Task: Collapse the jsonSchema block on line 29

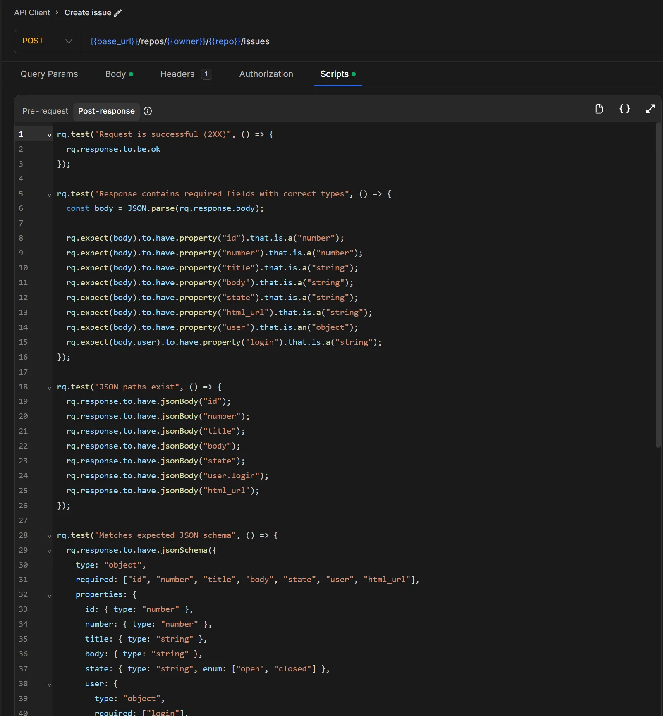Action: click(x=49, y=551)
